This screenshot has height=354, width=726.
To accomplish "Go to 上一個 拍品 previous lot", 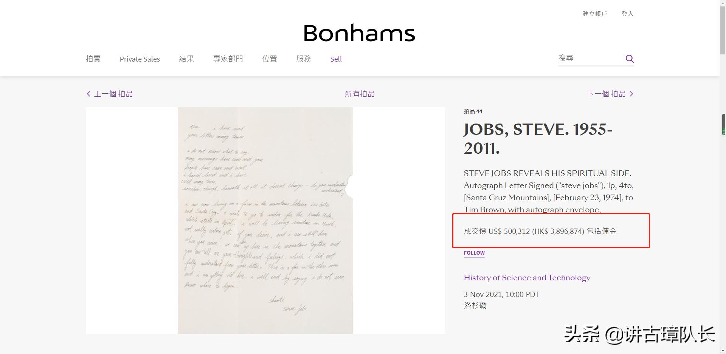I will coord(113,94).
